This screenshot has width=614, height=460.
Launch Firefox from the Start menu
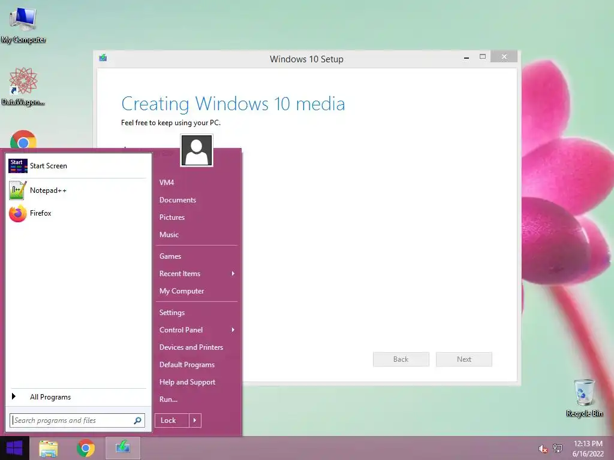77,213
